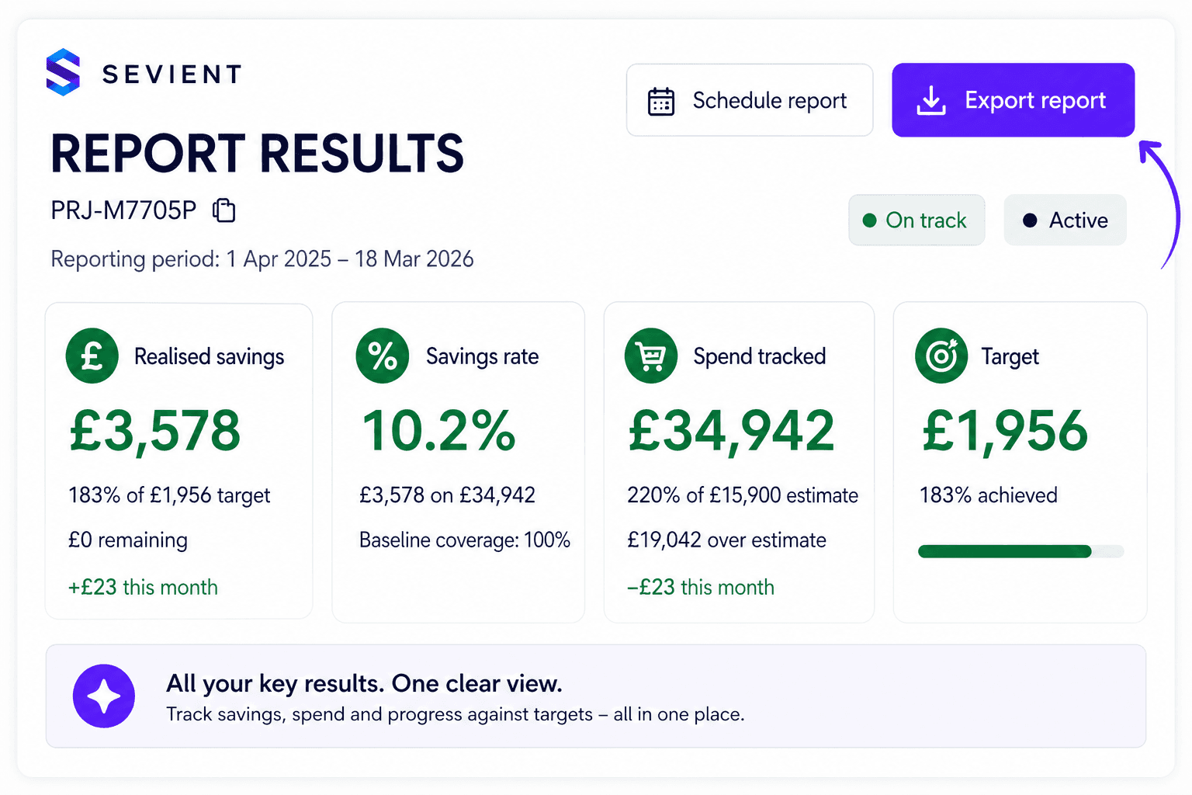Click the SEVIENT brand name text
This screenshot has height=795, width=1192.
pyautogui.click(x=172, y=75)
